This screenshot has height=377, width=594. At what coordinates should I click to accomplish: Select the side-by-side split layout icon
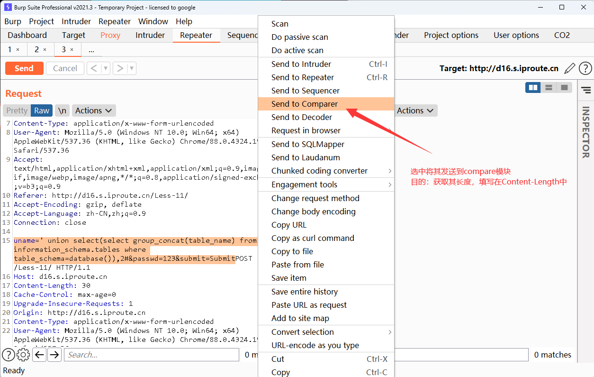click(x=533, y=88)
